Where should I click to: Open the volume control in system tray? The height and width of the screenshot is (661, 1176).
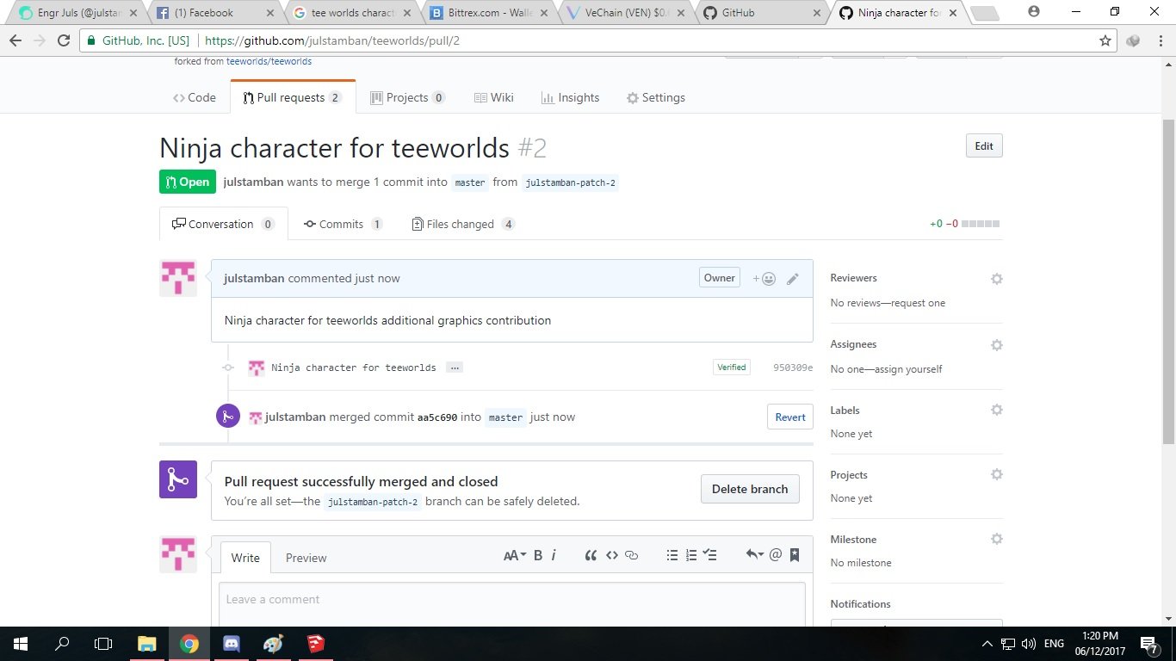coord(1028,644)
